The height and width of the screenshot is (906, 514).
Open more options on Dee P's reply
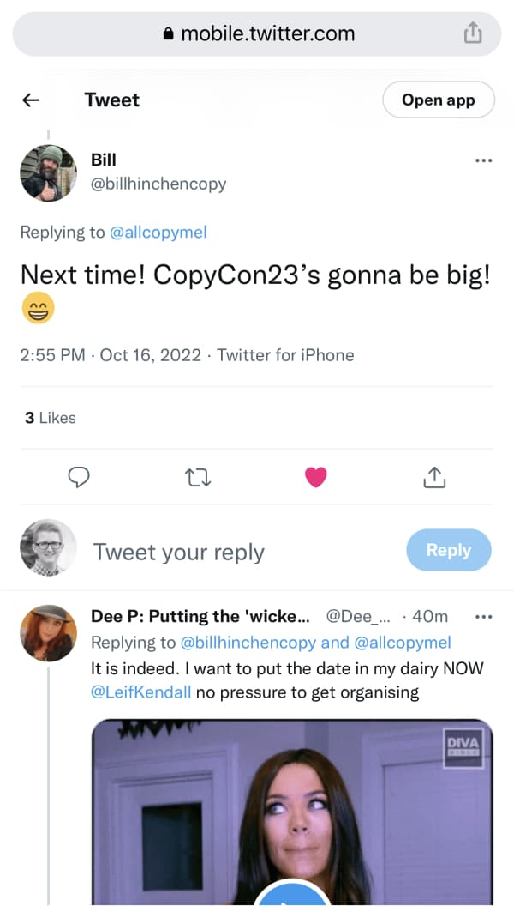pos(483,617)
